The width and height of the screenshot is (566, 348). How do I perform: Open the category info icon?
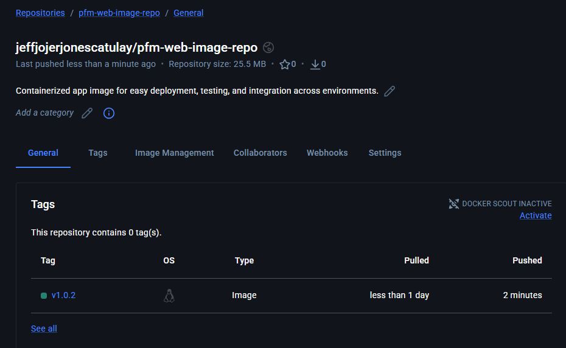[109, 113]
